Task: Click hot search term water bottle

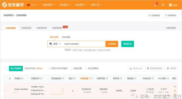Action: [x=104, y=50]
